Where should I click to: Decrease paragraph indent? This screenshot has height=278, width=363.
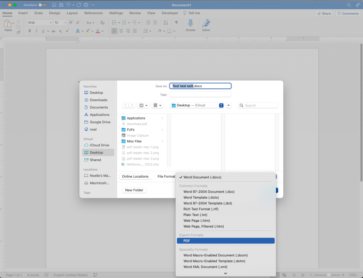pyautogui.click(x=148, y=22)
